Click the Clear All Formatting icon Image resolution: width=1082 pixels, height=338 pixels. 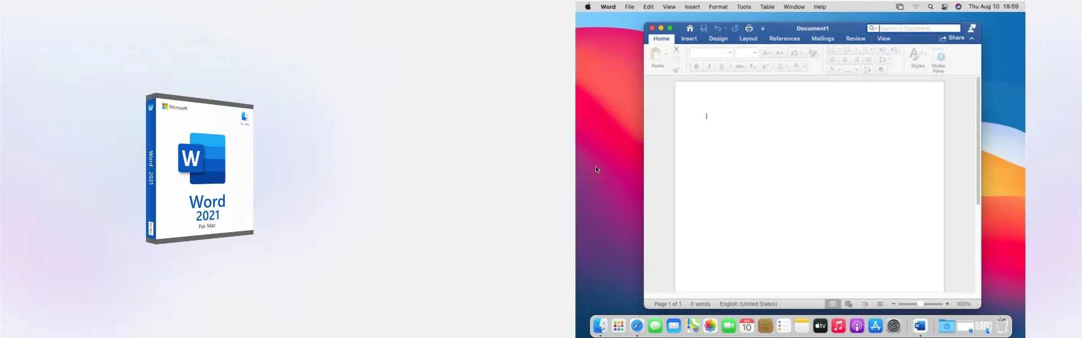click(x=813, y=53)
